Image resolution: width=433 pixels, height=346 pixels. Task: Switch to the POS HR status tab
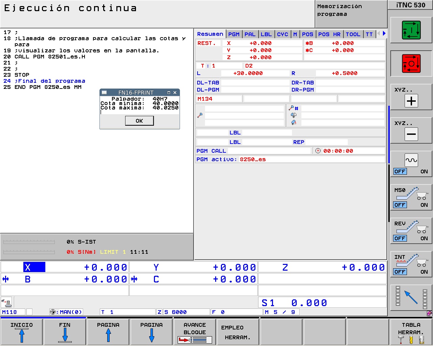[x=329, y=34]
